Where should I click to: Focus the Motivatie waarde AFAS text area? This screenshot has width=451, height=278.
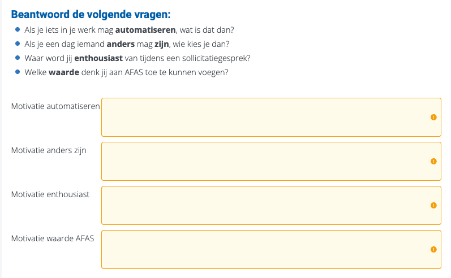(266, 249)
